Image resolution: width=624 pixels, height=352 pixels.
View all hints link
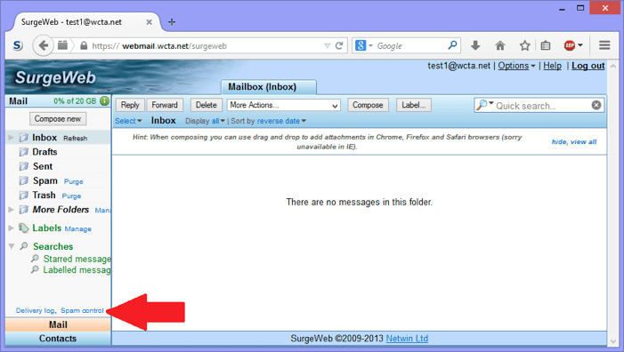583,142
